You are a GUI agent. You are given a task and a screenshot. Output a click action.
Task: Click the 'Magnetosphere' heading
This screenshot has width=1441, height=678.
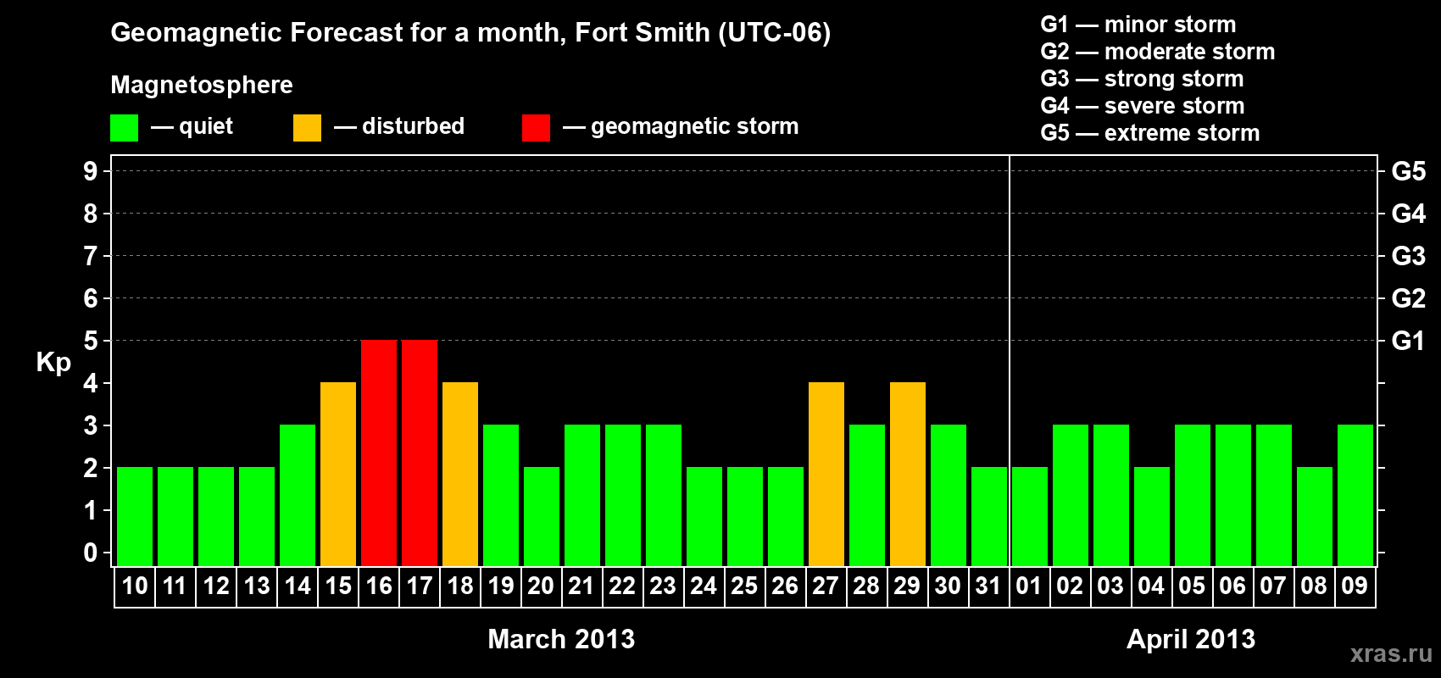pos(202,86)
